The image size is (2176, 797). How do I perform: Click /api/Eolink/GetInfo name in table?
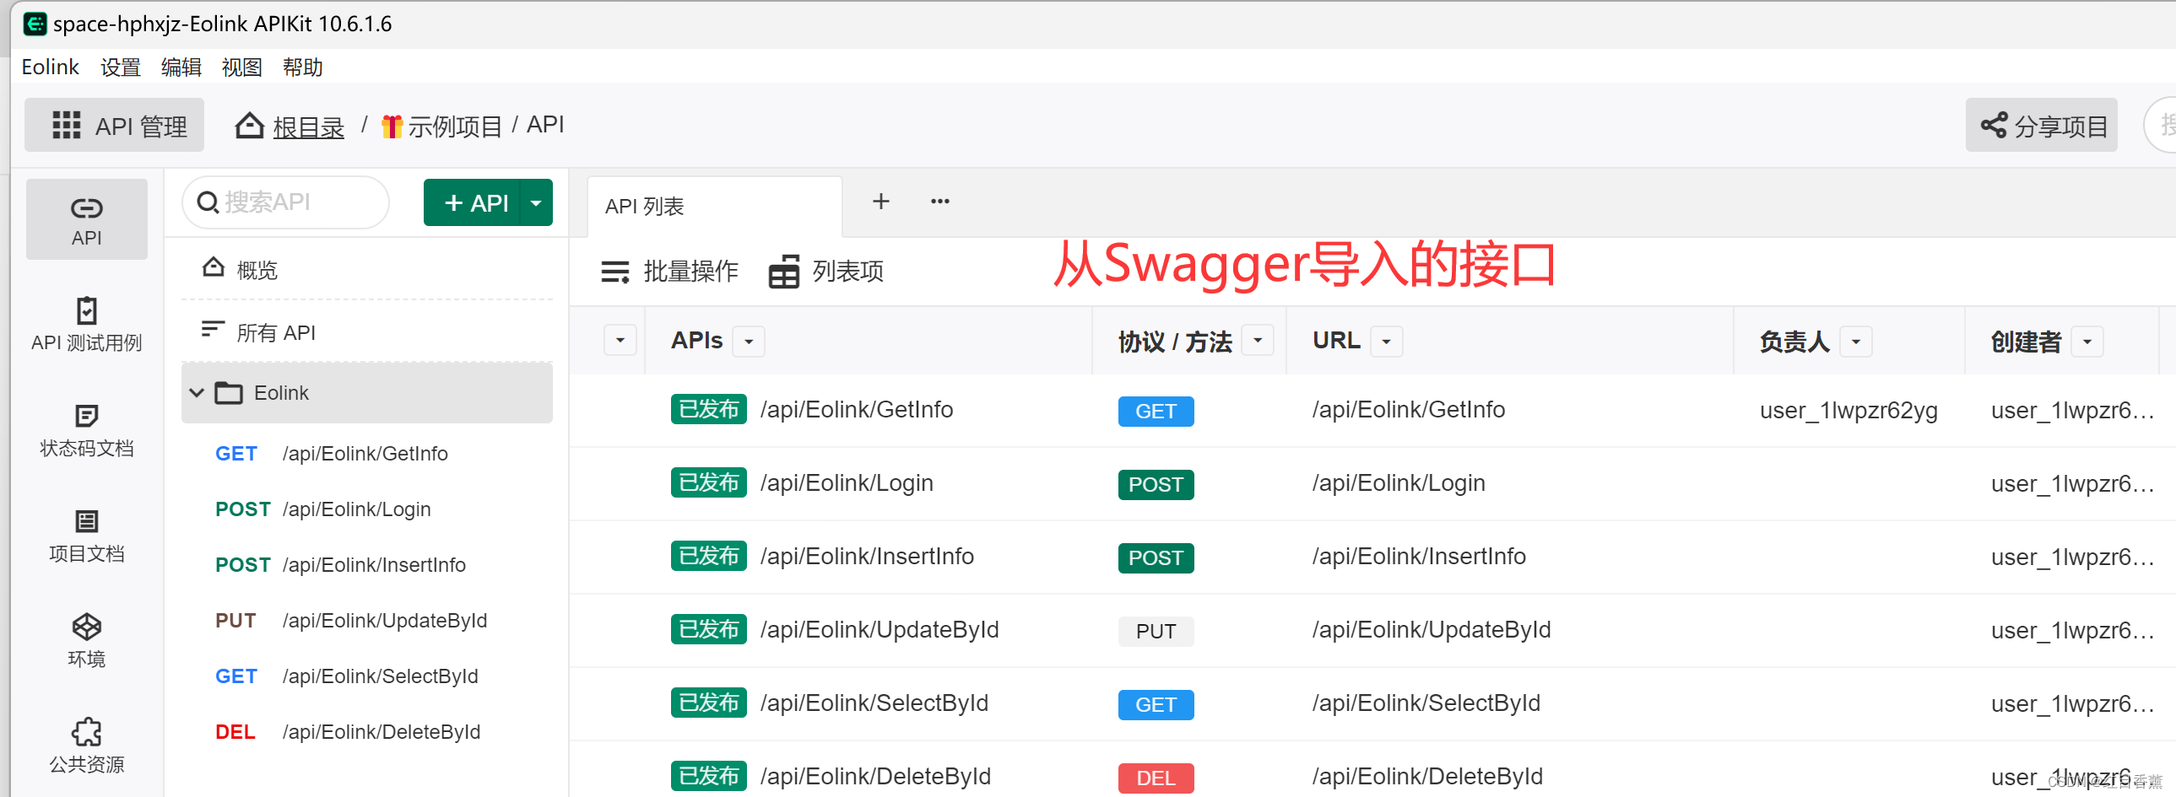857,410
